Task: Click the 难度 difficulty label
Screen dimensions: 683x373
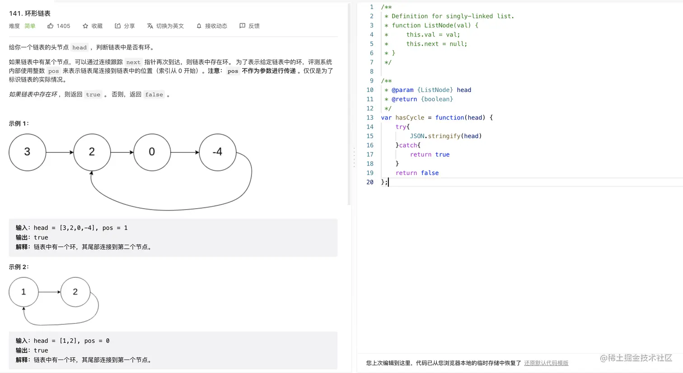Action: [14, 26]
